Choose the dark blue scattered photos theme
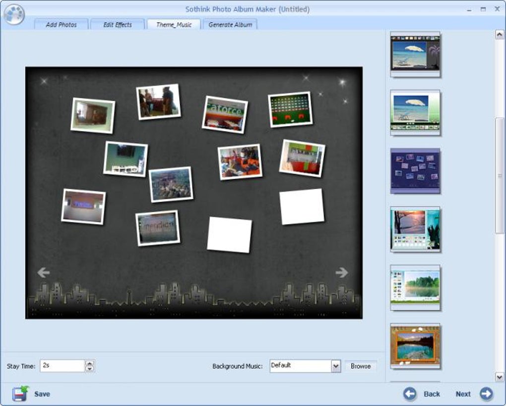This screenshot has height=406, width=506. tap(415, 171)
